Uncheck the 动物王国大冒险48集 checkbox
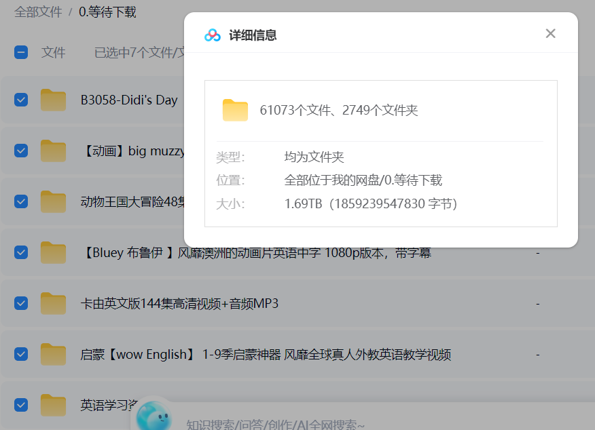This screenshot has height=430, width=595. (21, 201)
